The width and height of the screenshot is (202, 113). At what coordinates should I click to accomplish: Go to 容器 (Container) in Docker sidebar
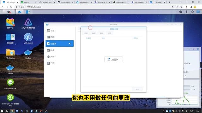[x=60, y=37]
